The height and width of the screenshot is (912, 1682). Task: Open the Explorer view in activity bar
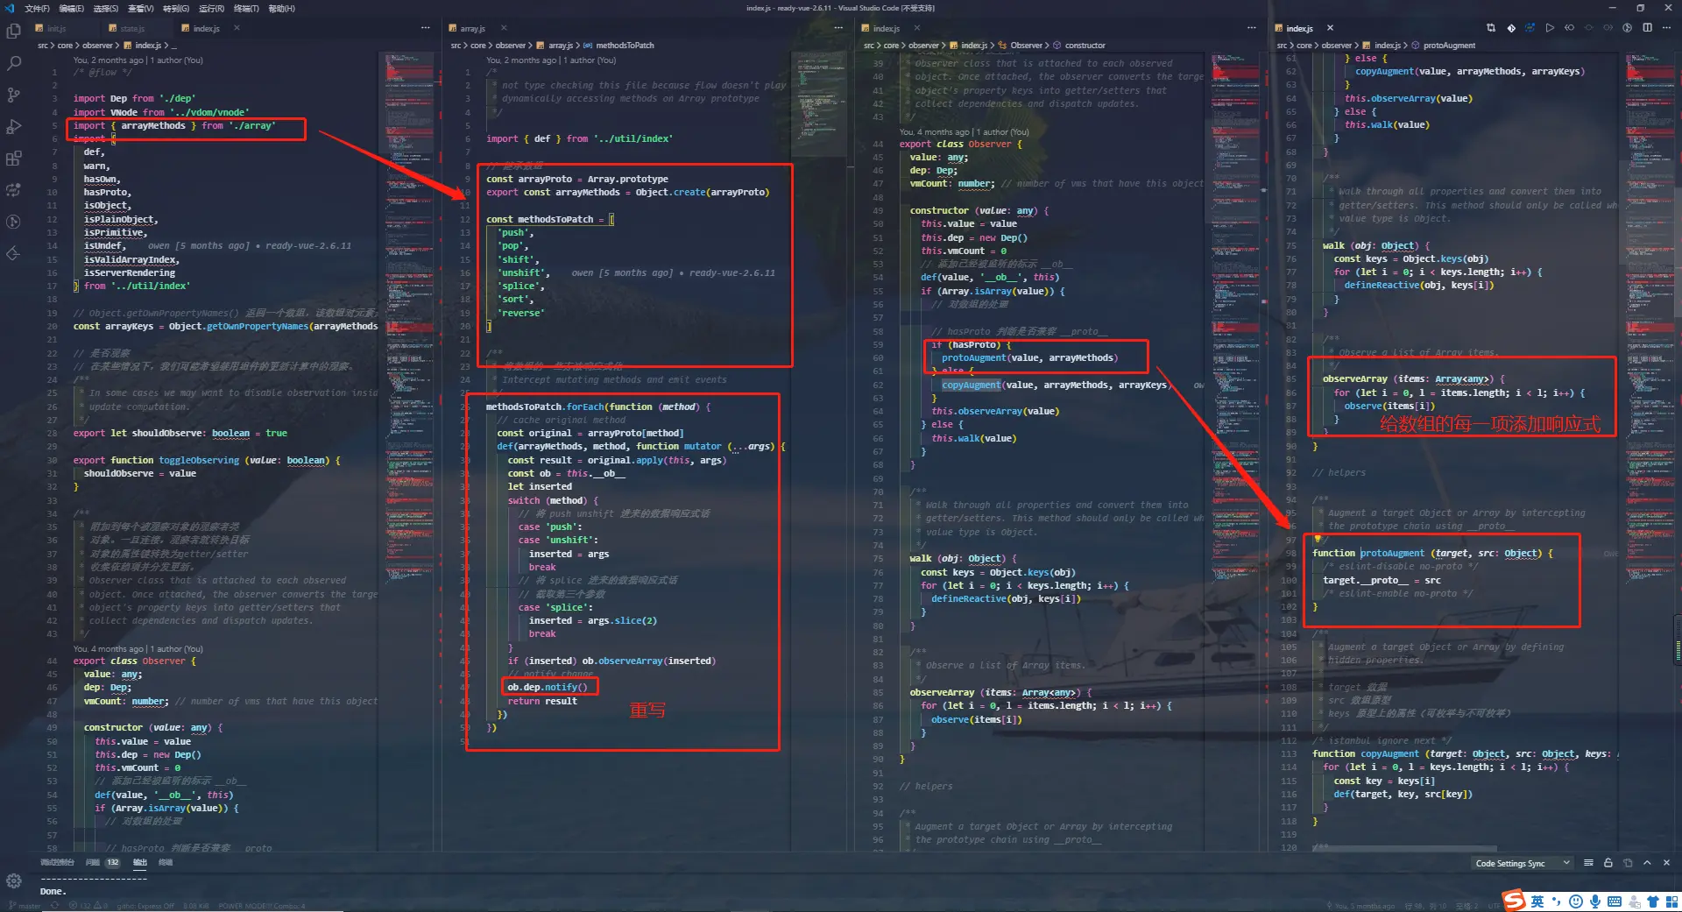click(13, 32)
